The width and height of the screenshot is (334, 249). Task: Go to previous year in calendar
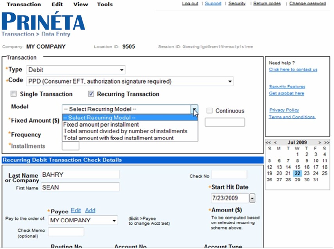click(x=268, y=142)
